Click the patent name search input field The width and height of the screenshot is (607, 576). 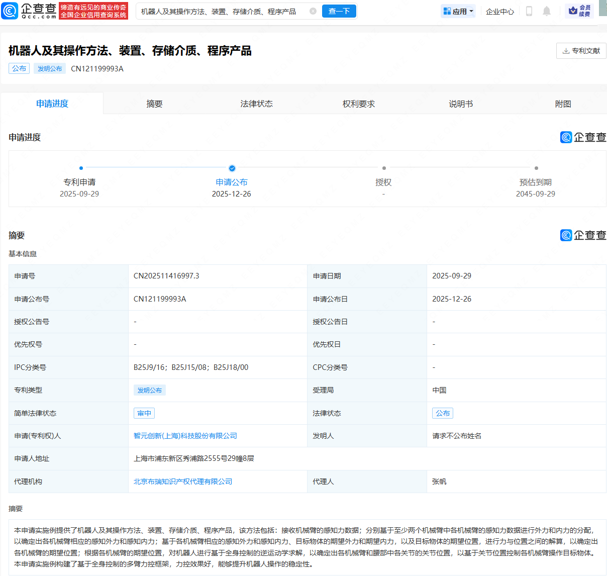221,11
